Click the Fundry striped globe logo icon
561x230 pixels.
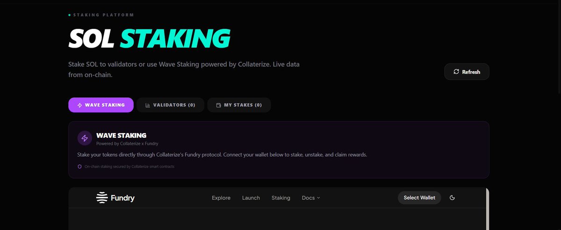(x=101, y=198)
